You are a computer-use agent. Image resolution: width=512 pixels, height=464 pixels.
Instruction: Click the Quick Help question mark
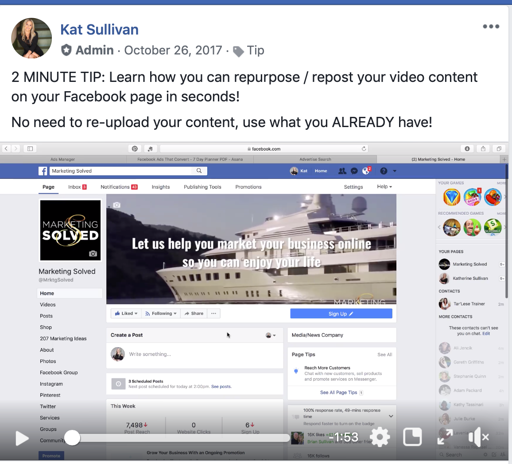[x=384, y=170]
